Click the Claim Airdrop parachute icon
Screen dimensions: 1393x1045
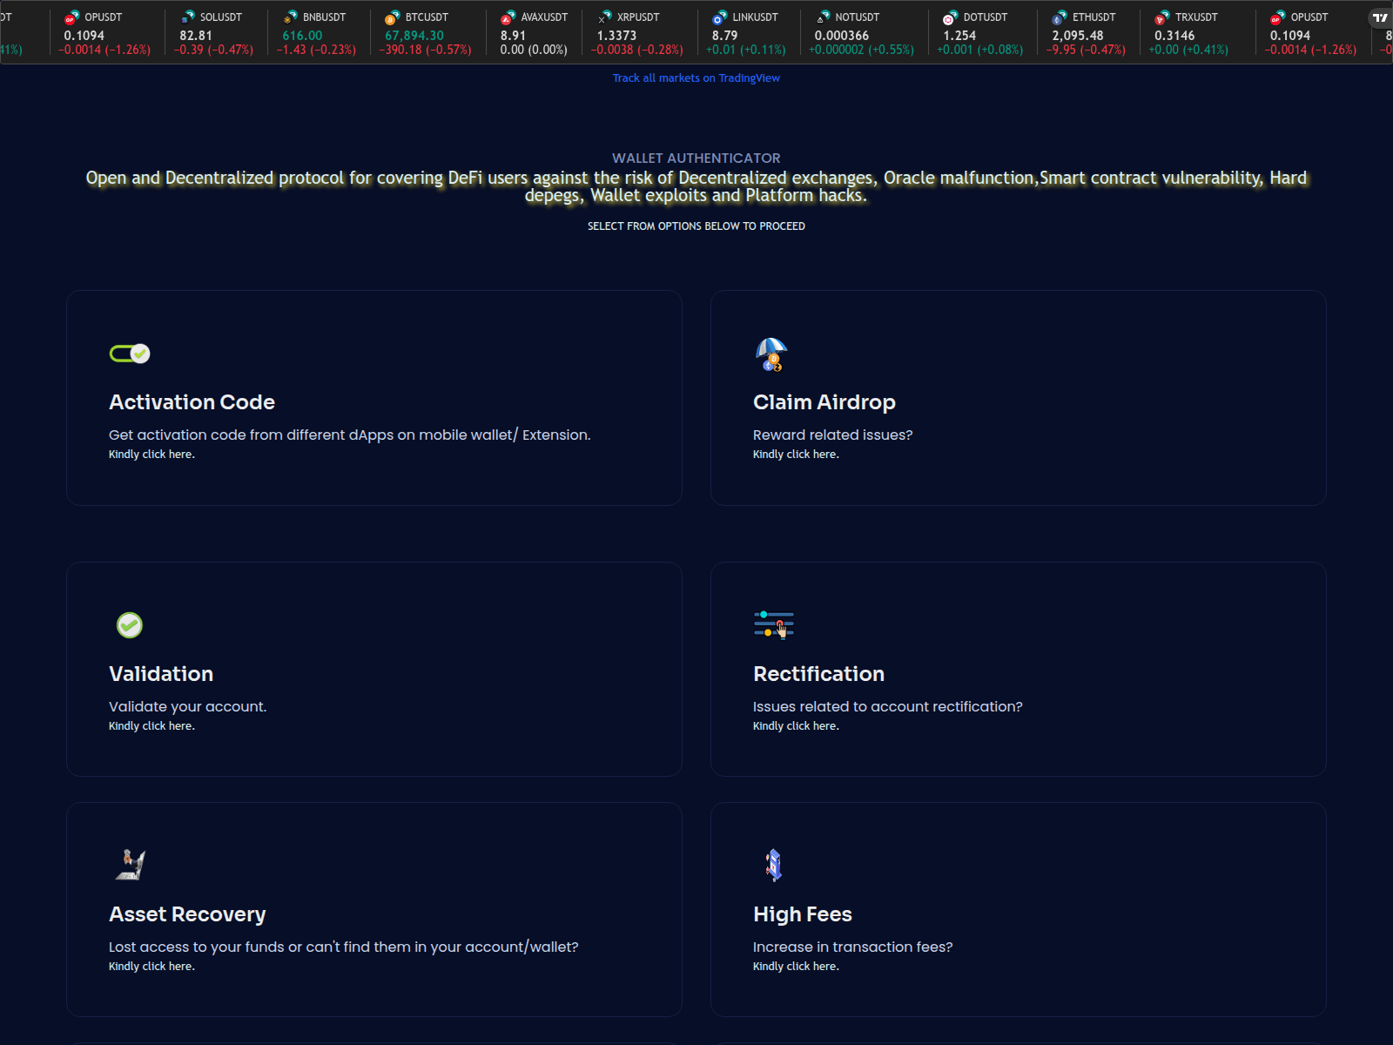click(771, 354)
